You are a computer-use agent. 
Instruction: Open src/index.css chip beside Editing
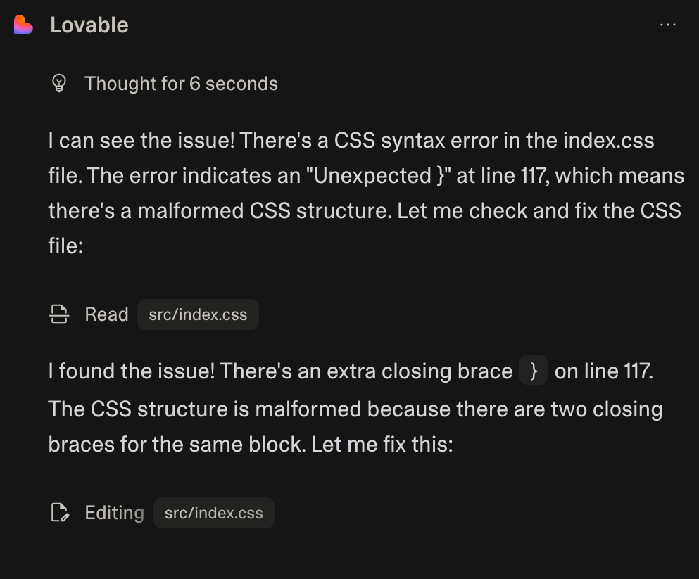(213, 513)
